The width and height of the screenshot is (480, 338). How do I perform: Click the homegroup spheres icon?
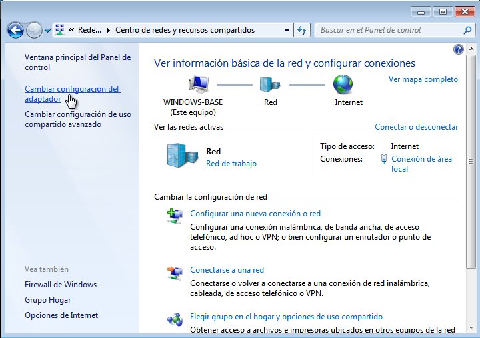click(x=175, y=319)
